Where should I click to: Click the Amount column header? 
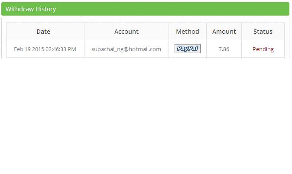coord(224,31)
